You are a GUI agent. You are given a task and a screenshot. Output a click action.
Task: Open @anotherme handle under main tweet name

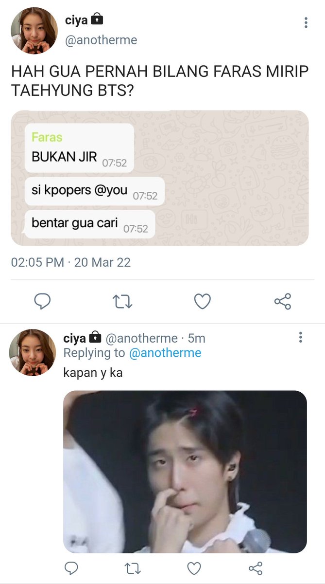pyautogui.click(x=101, y=40)
